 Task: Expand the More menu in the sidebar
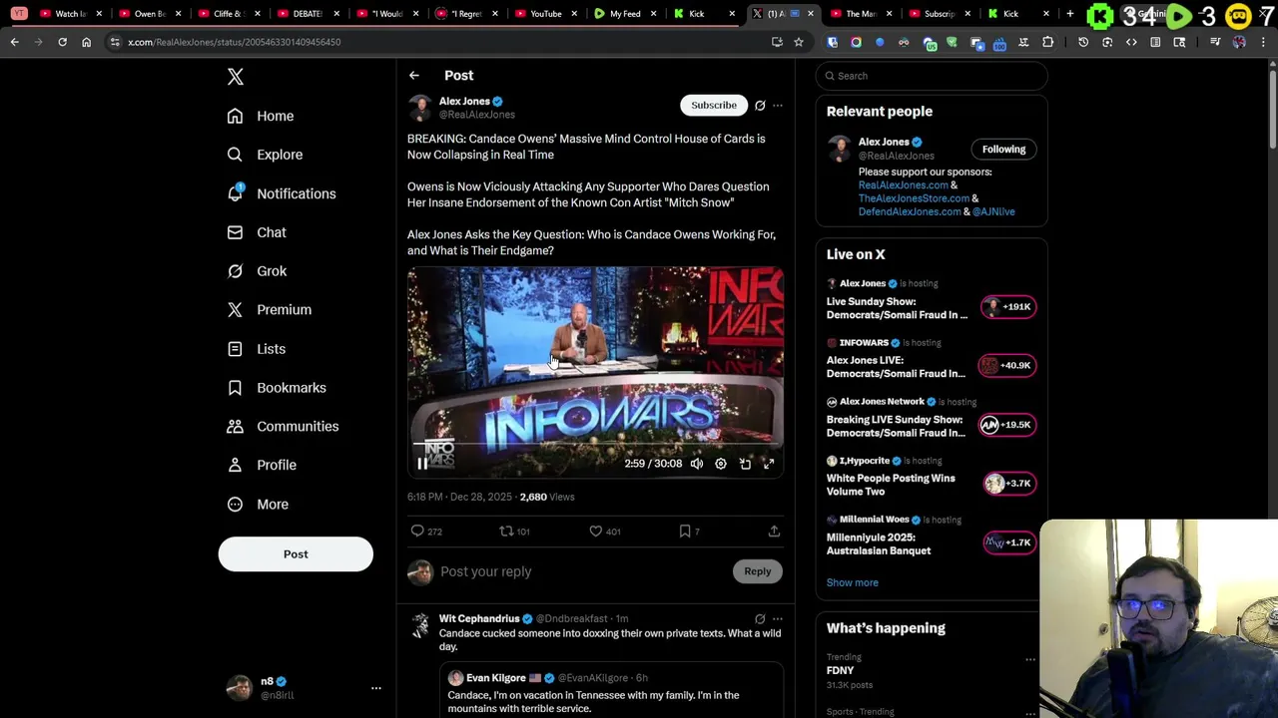(x=258, y=505)
